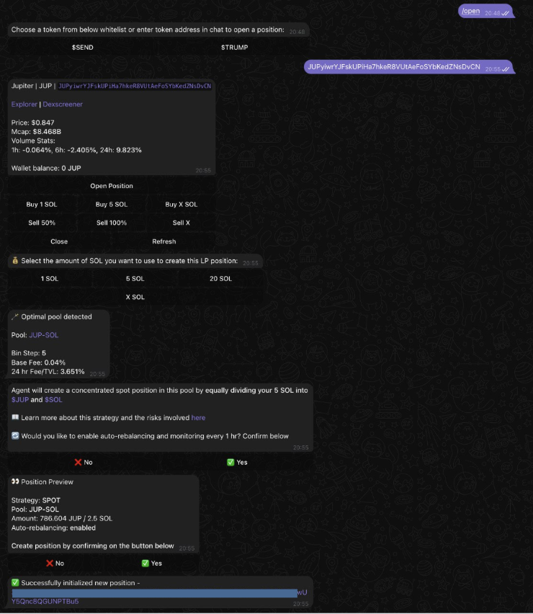The width and height of the screenshot is (533, 614).
Task: Open the Dexscreener link
Action: click(x=63, y=104)
